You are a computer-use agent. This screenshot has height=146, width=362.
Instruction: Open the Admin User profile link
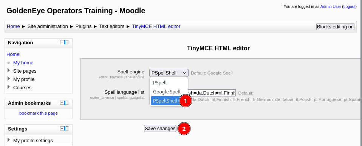point(331,7)
